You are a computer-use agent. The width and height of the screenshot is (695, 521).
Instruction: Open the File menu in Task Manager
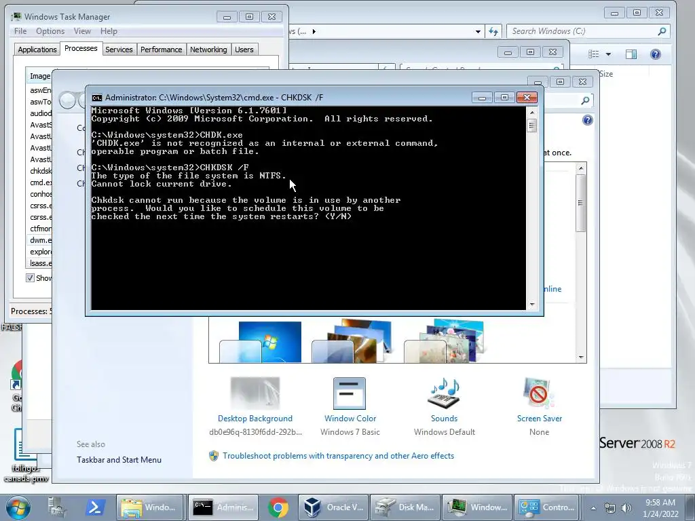20,31
